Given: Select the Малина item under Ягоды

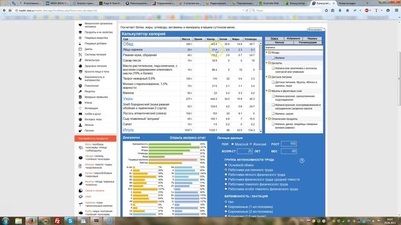Looking at the screenshot, I should point(279,58).
